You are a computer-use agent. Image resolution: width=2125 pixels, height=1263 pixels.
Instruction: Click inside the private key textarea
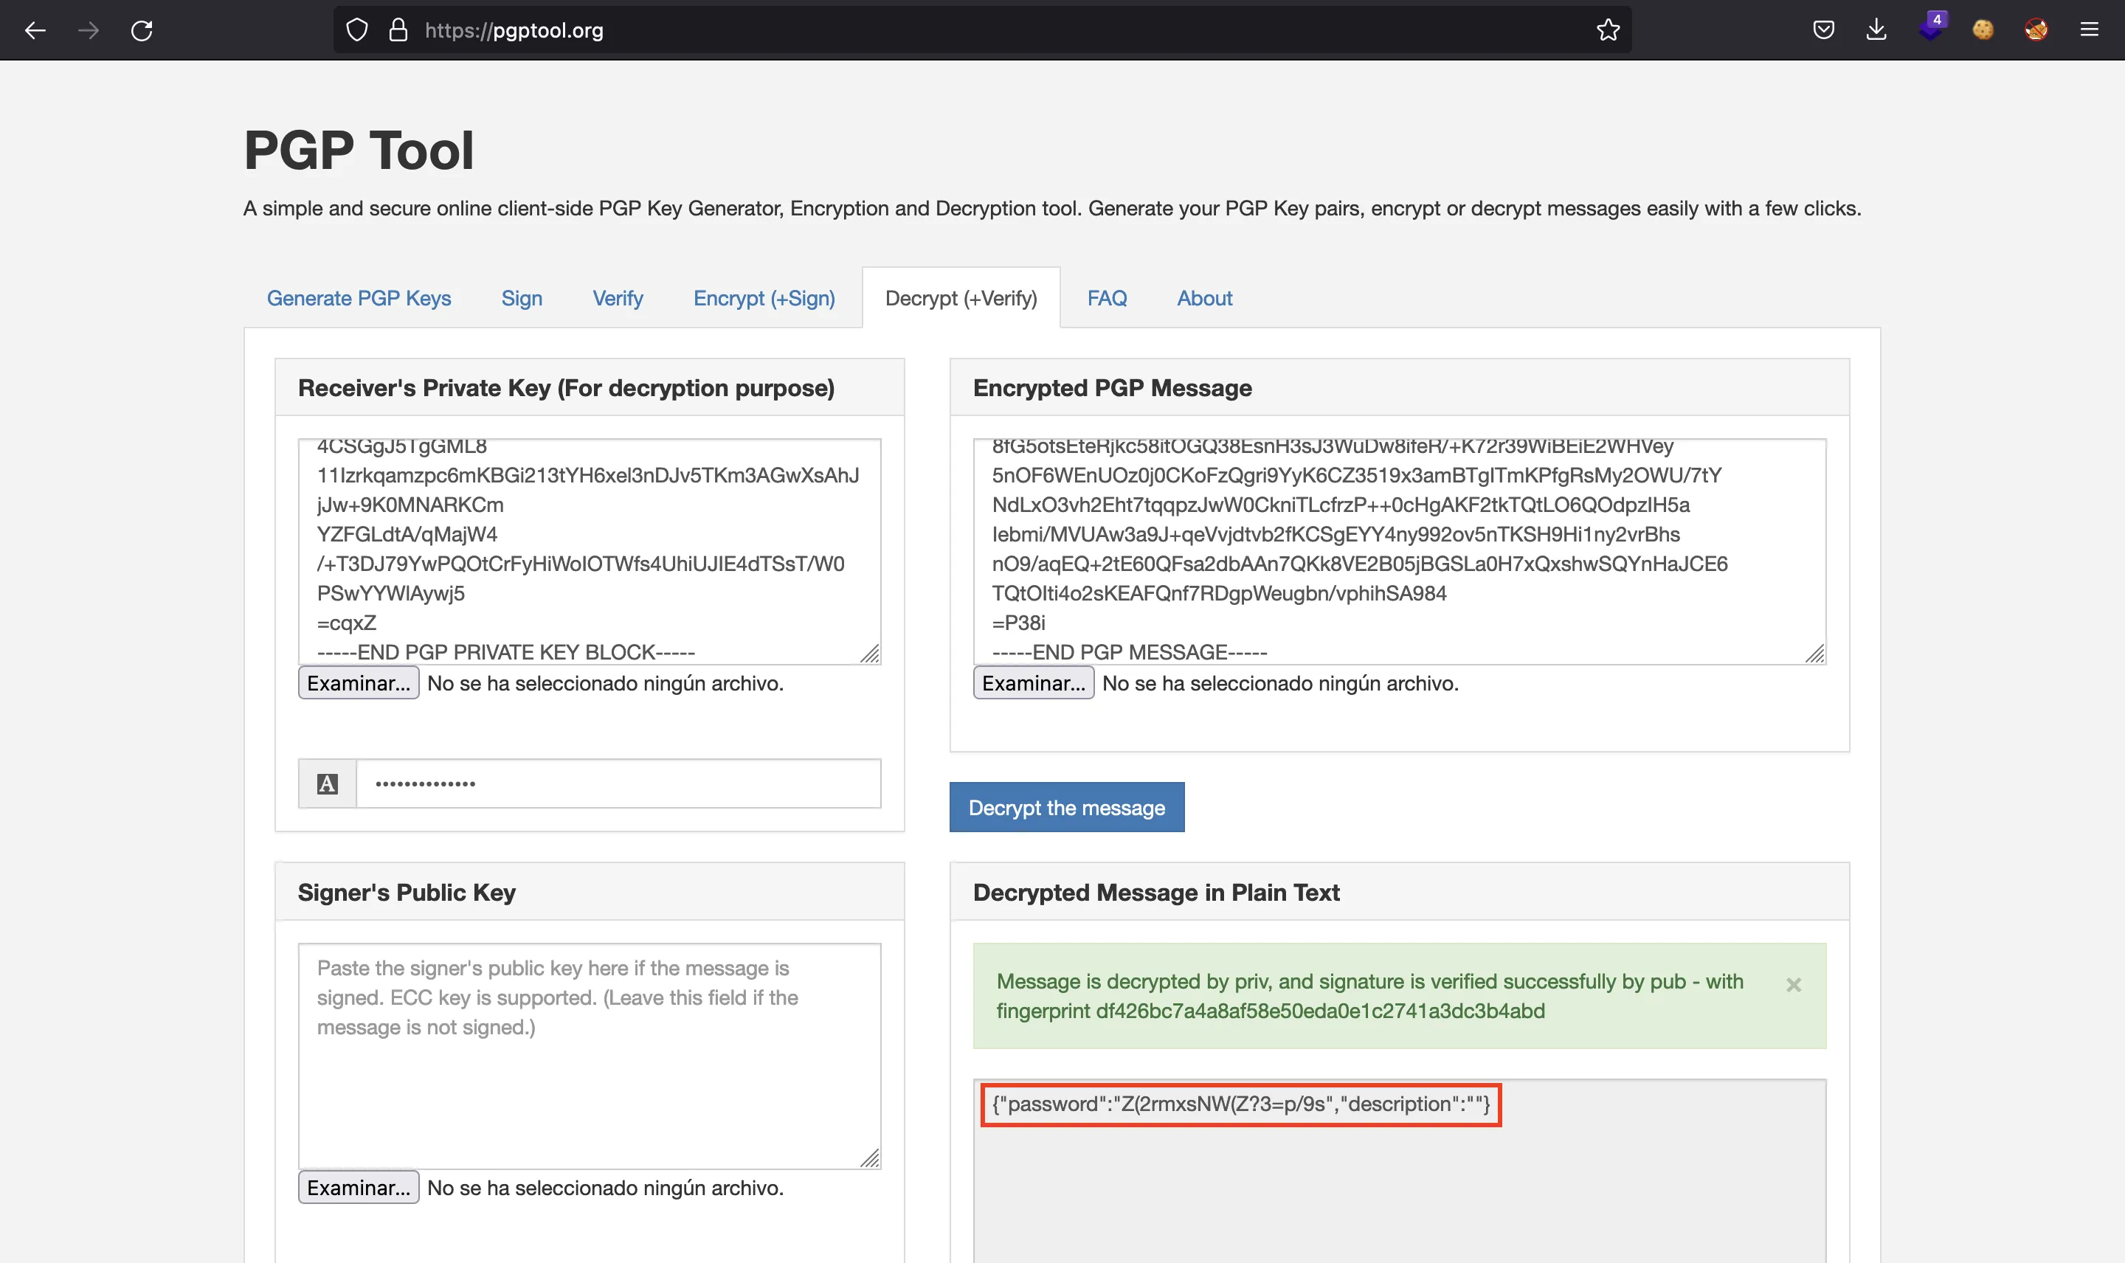coord(589,552)
